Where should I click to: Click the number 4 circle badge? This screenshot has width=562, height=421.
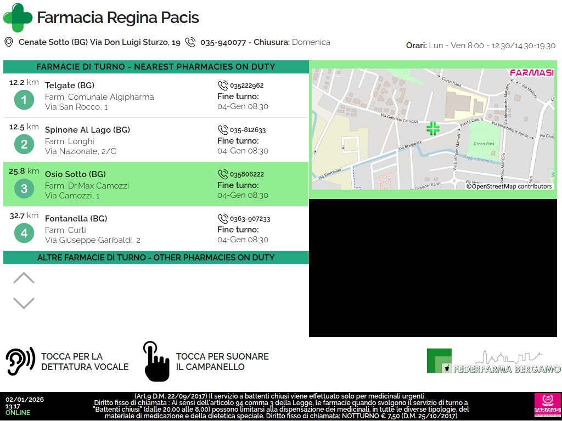click(x=24, y=234)
